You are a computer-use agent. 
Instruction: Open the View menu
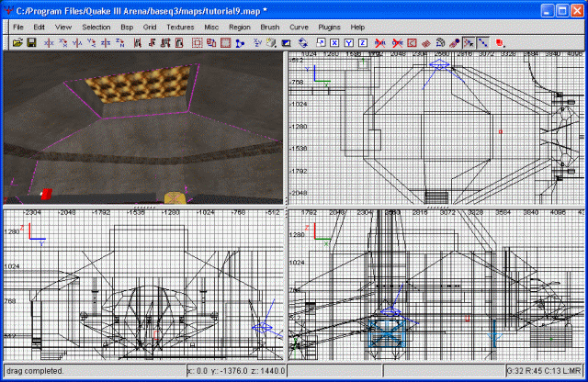(x=63, y=27)
